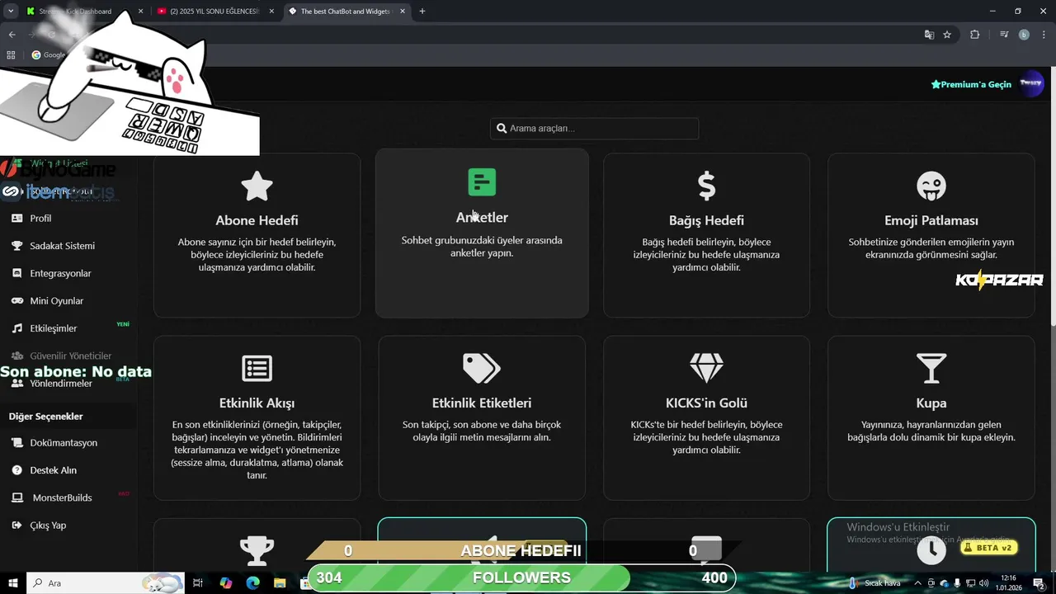This screenshot has height=594, width=1056.
Task: Click the Destek Alın question-mark icon
Action: [x=16, y=470]
